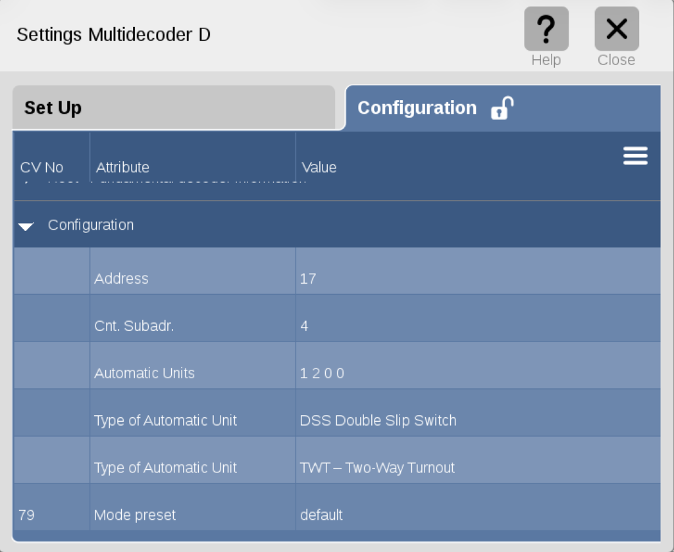Viewport: 674px width, 552px height.
Task: Select the Mode preset attribute label
Action: 135,514
